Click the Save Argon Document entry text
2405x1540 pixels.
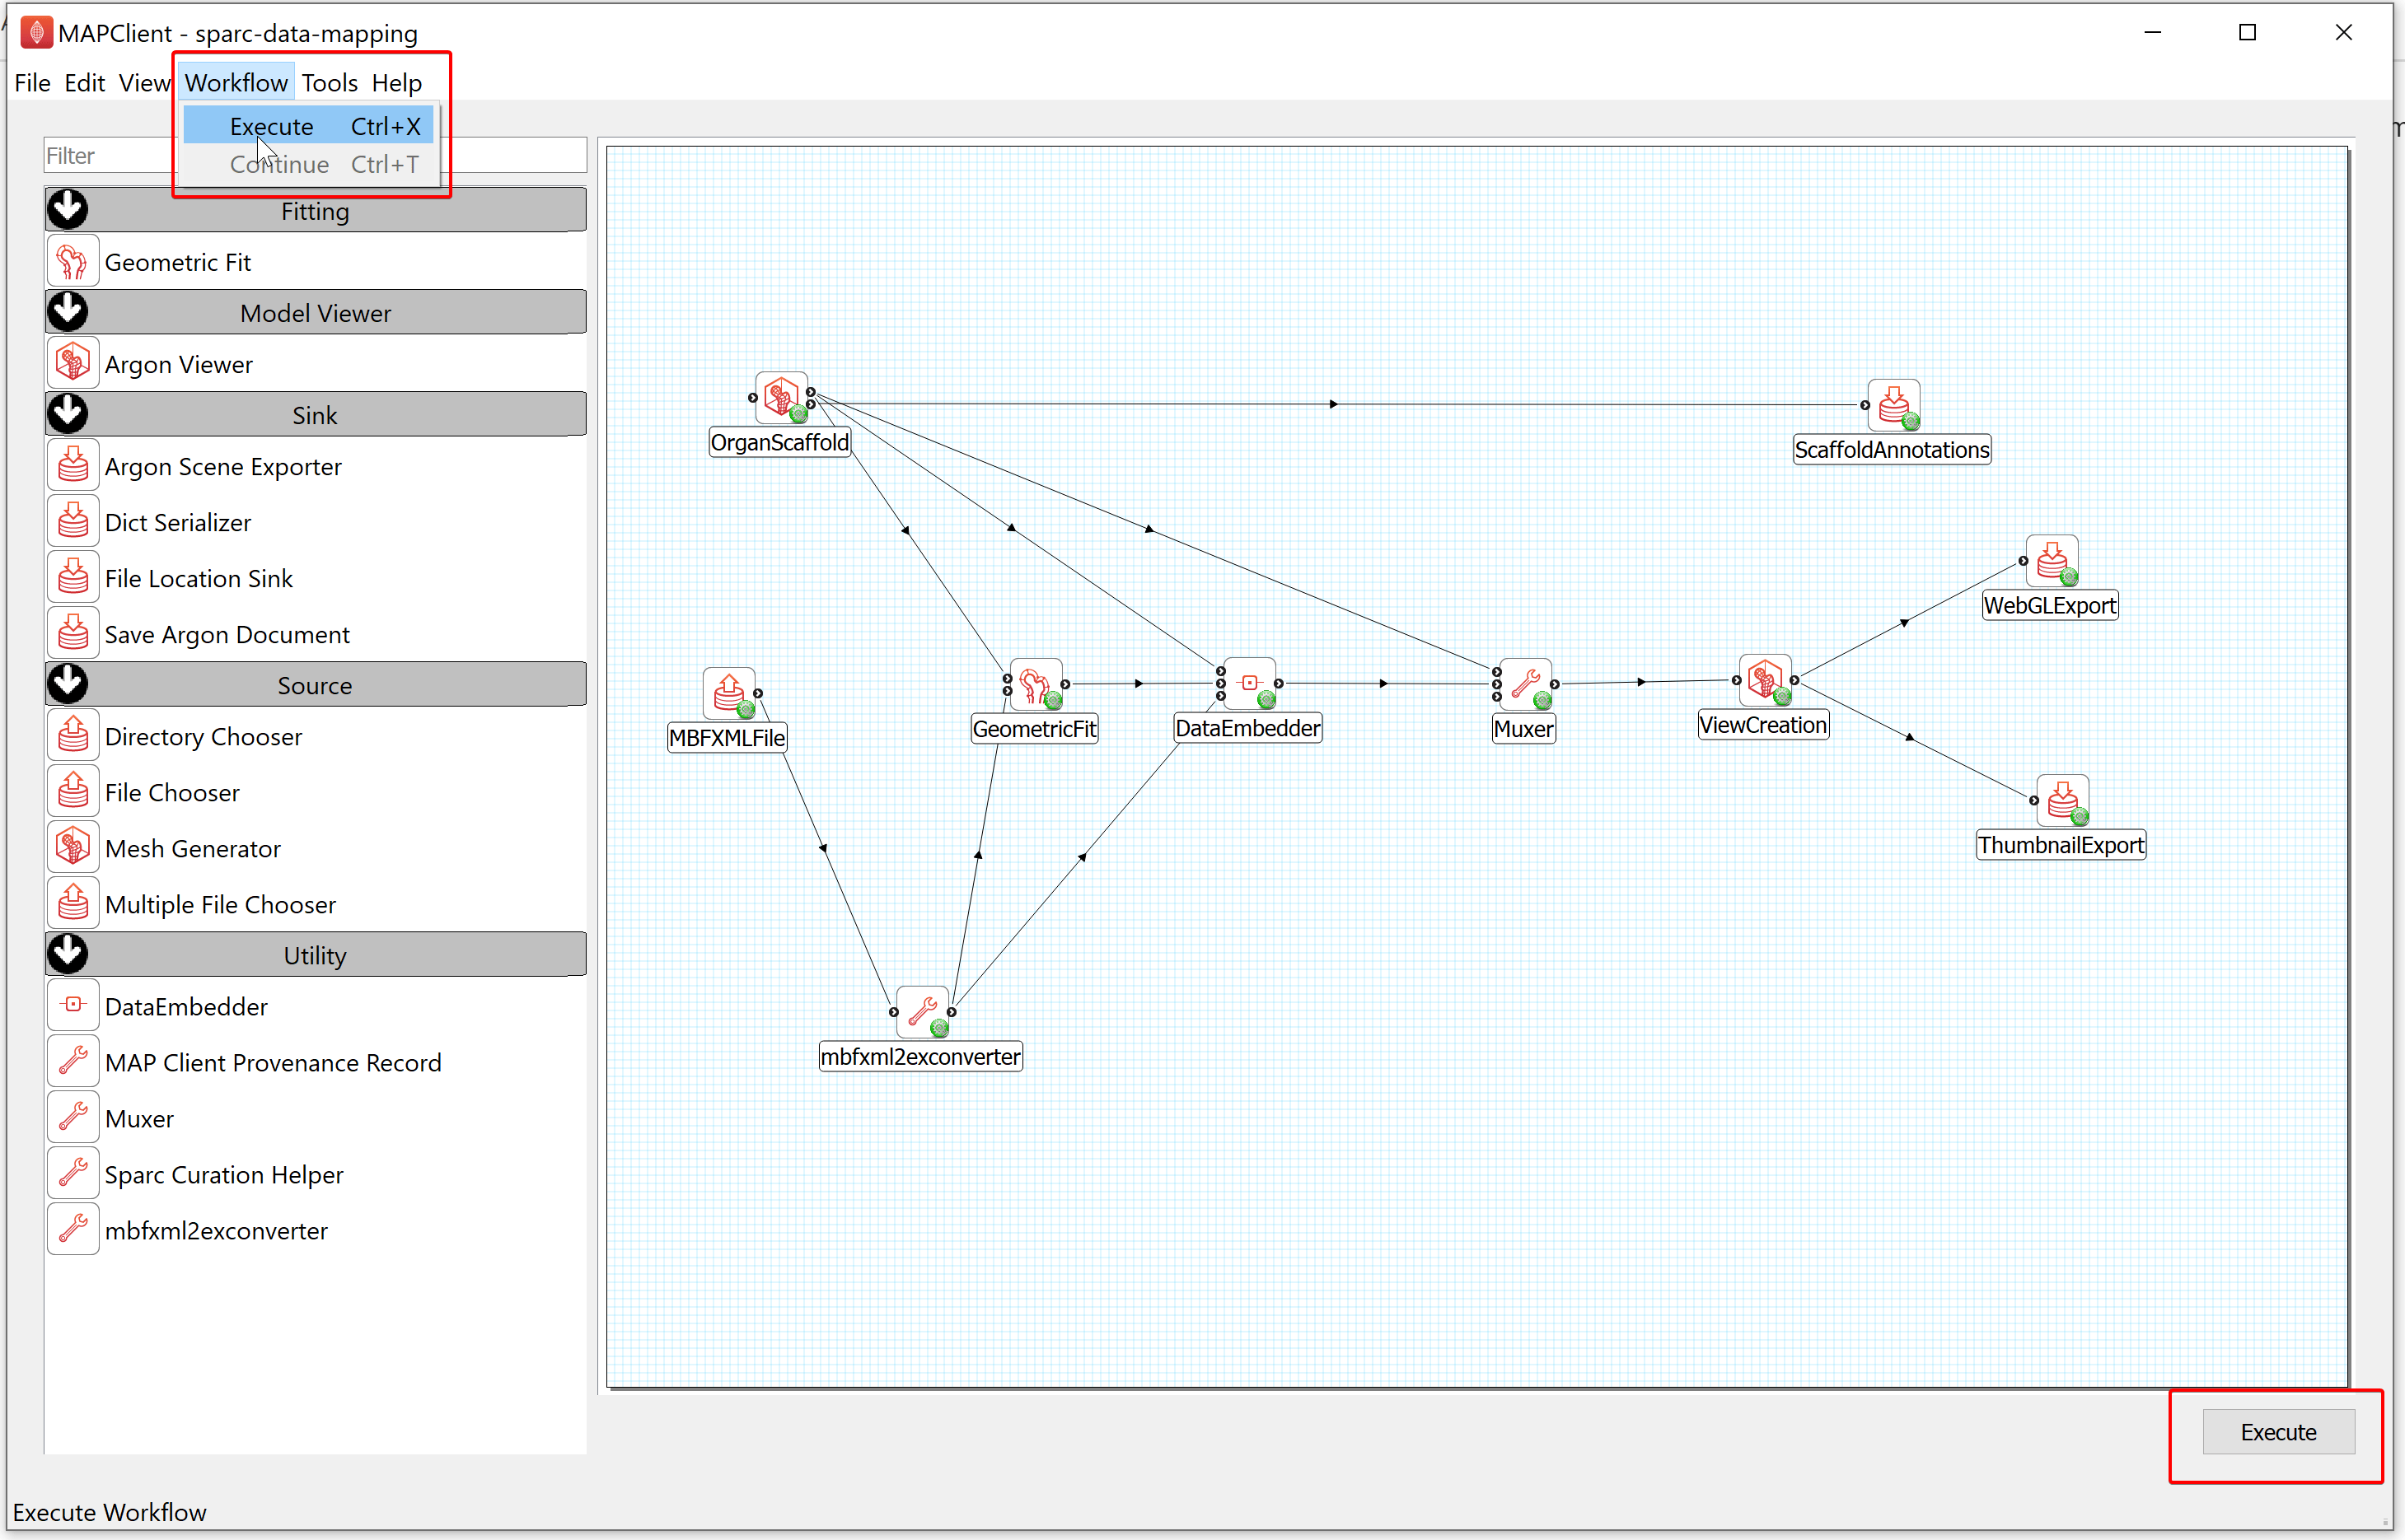point(227,634)
